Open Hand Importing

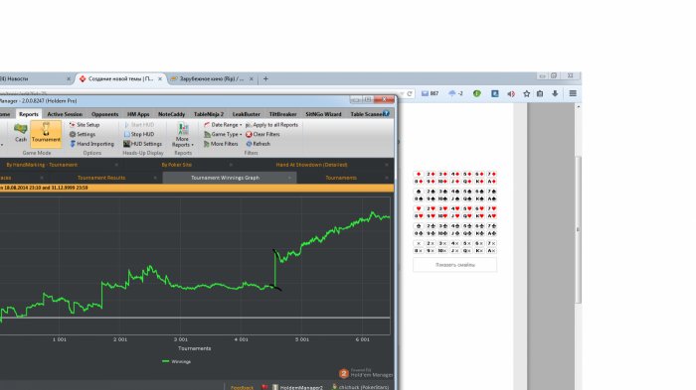pos(91,144)
